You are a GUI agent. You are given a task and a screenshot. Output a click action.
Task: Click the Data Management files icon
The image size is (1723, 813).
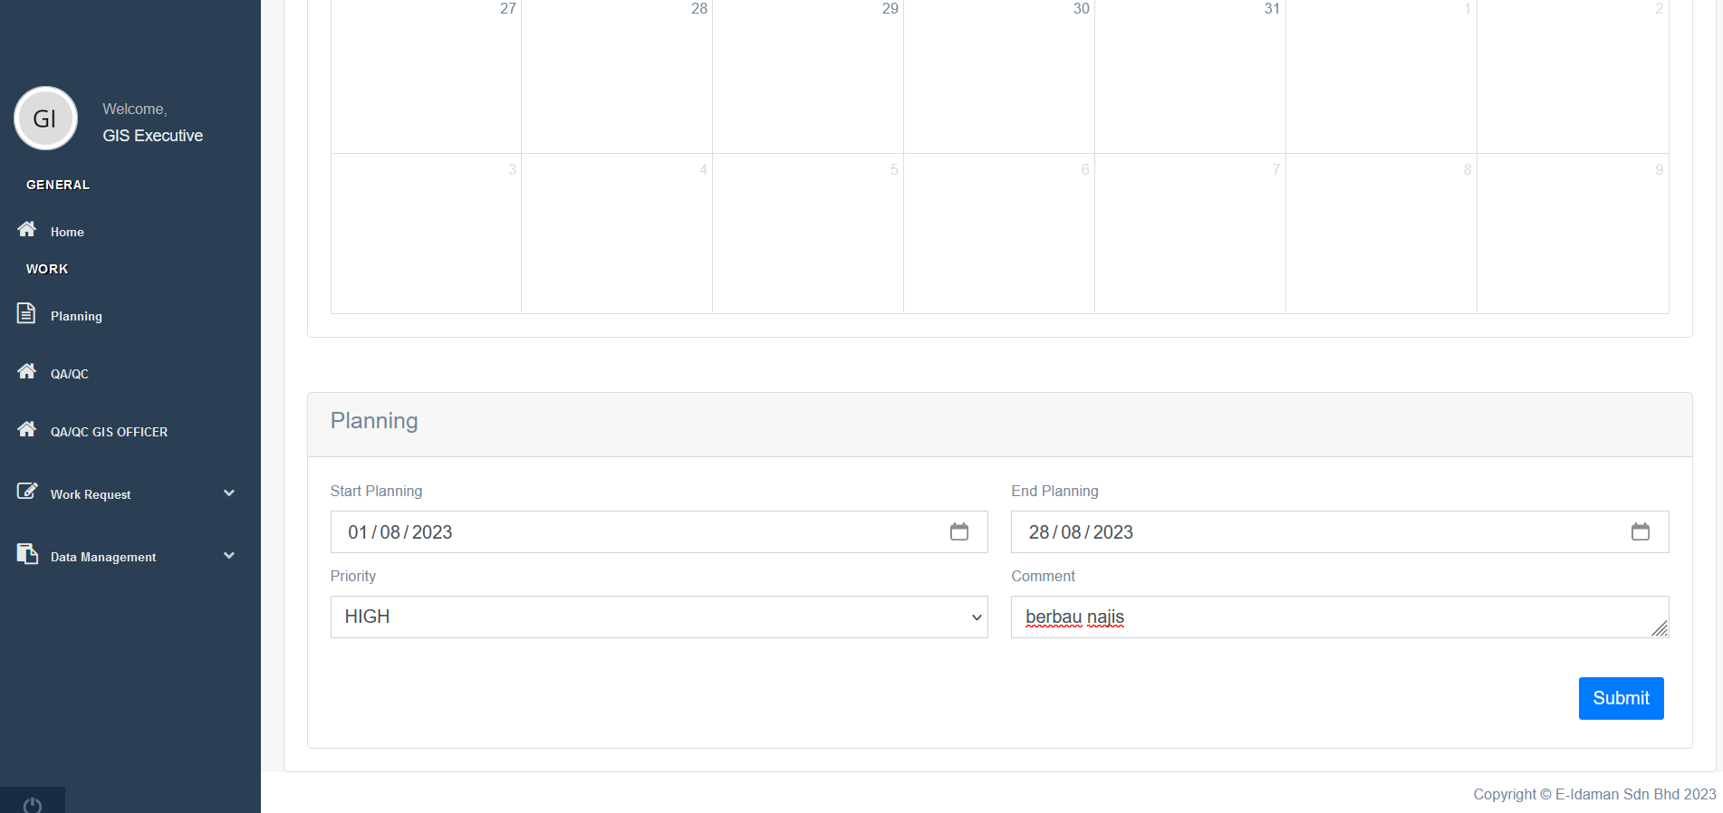tap(27, 554)
